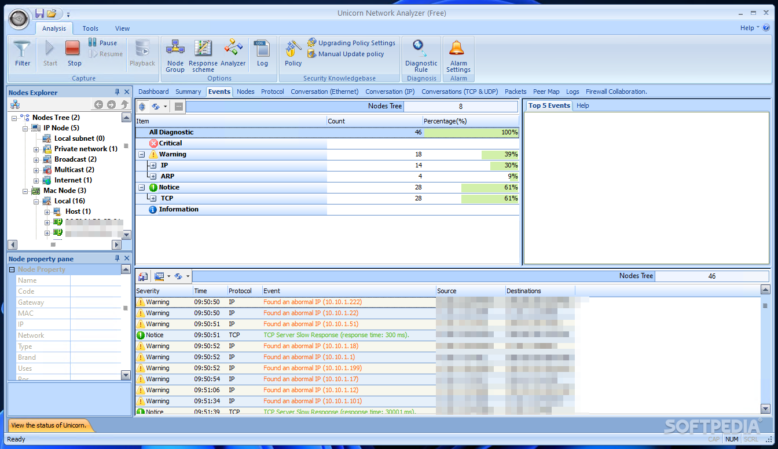Select the Critical diagnostic row
The width and height of the screenshot is (778, 449).
coord(327,143)
